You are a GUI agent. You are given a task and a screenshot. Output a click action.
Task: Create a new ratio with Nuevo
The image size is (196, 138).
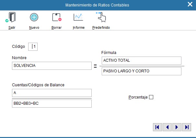click(34, 17)
